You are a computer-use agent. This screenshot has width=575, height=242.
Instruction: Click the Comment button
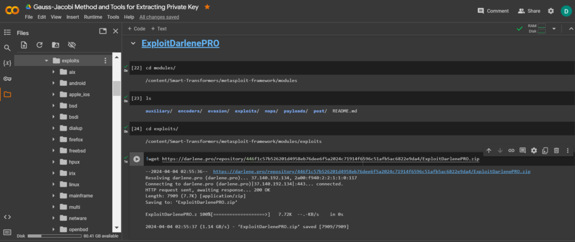click(x=493, y=11)
